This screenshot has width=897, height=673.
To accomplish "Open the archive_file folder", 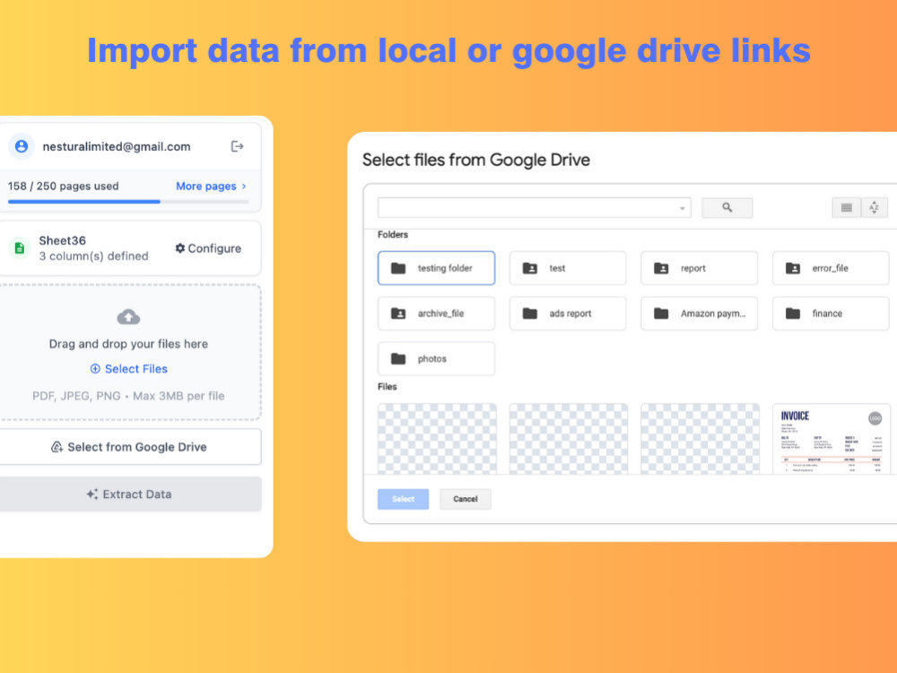I will [437, 313].
